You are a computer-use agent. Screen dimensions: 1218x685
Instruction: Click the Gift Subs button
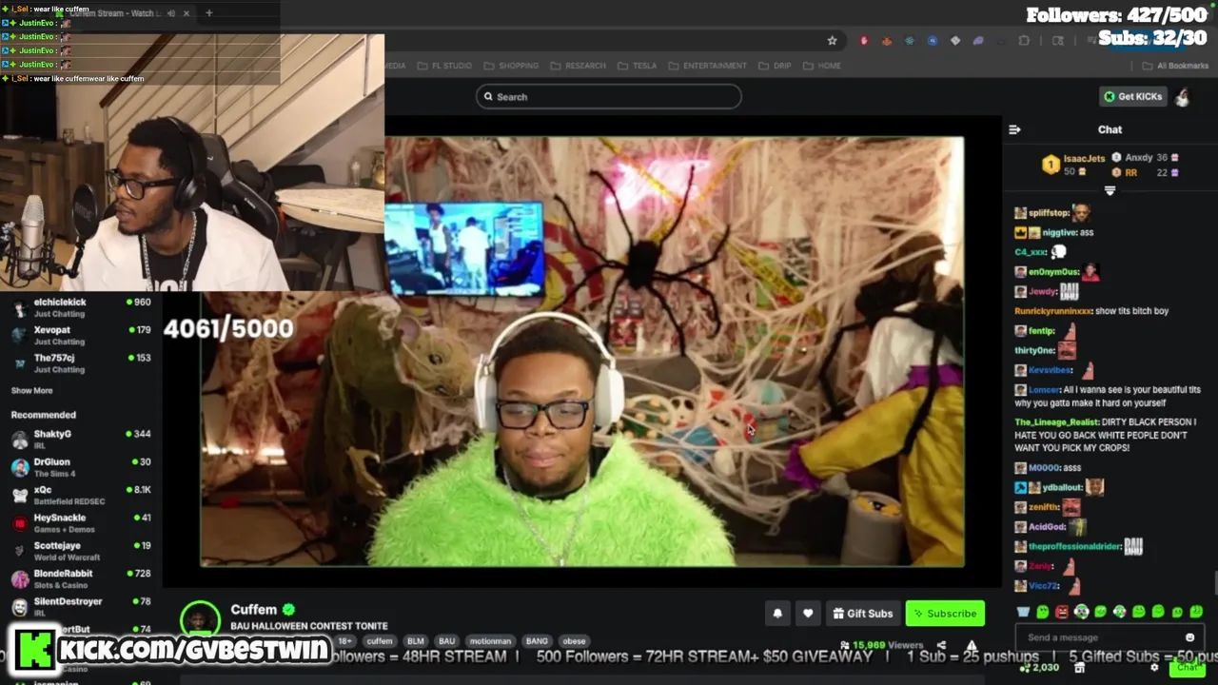pos(863,614)
